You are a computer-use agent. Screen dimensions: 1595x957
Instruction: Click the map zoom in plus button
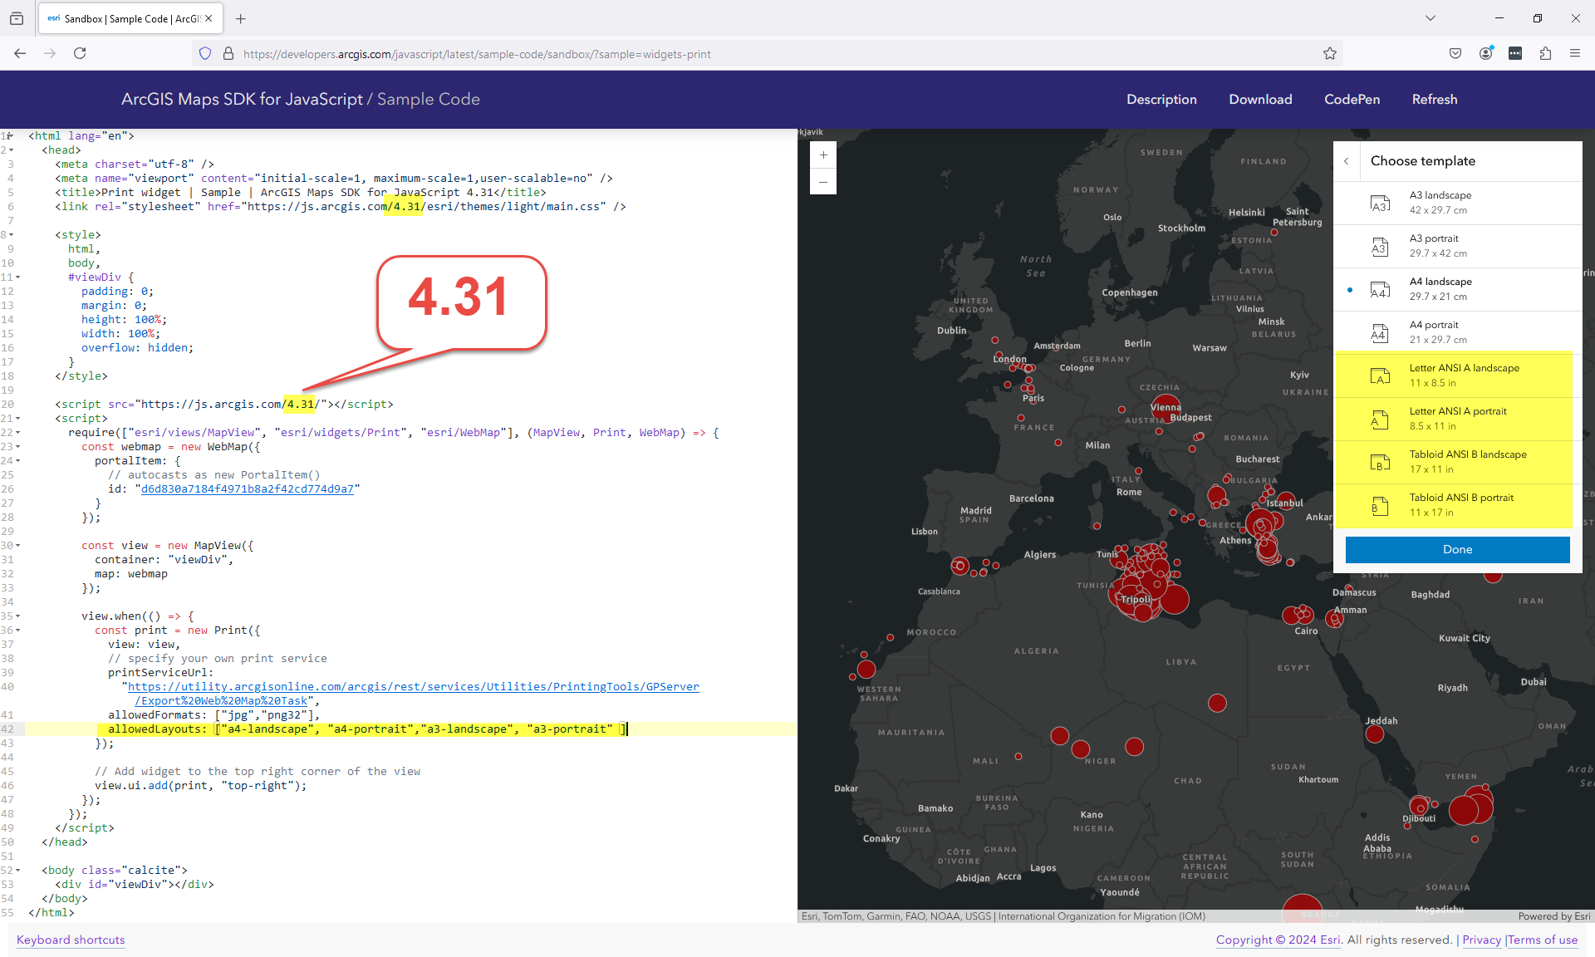823,155
